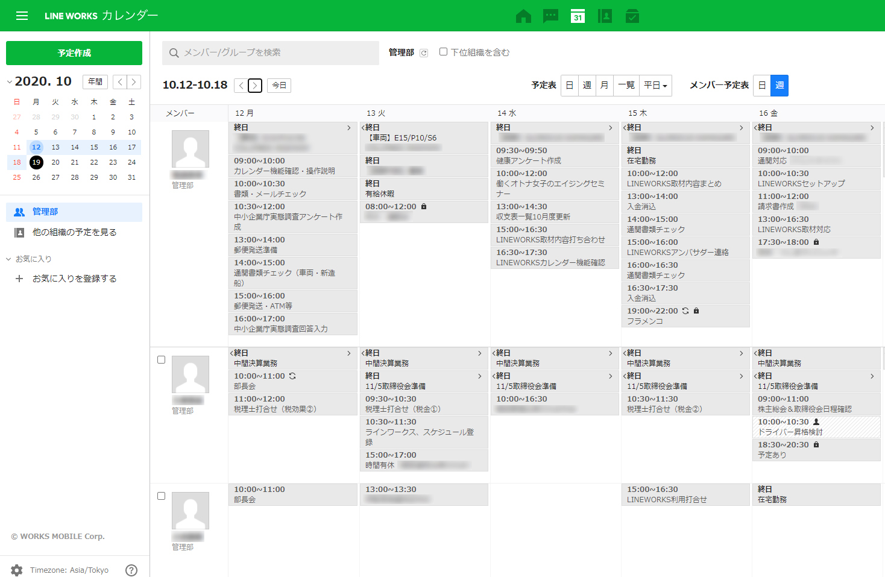Screen dimensions: 885x577
Task: Click the 予定作成 button
Action: pos(74,53)
